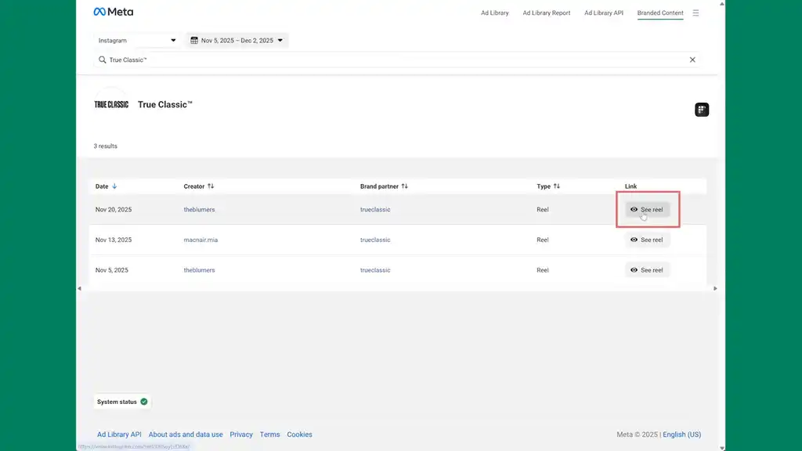See reel for Nov 13 macnair.mia
Viewport: 802px width, 451px height.
[647, 240]
